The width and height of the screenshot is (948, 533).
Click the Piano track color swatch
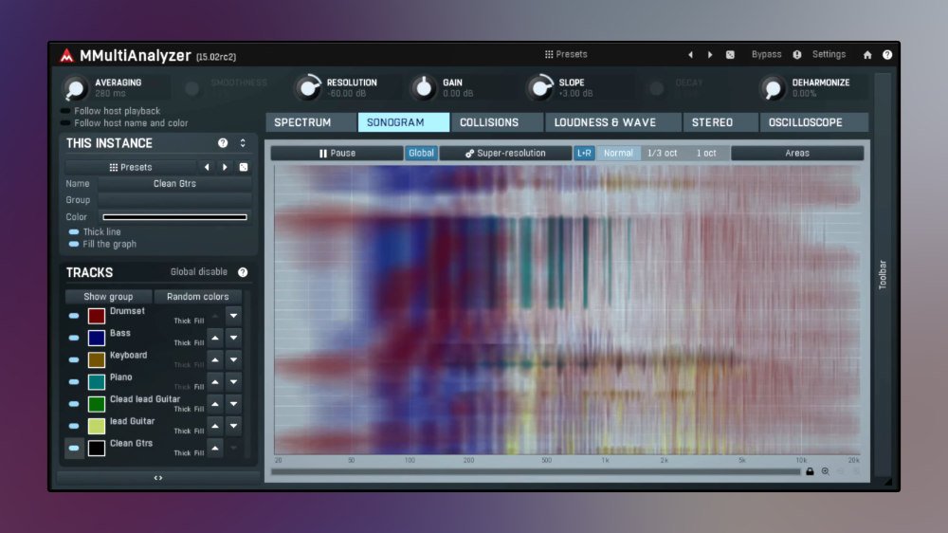[x=97, y=382]
